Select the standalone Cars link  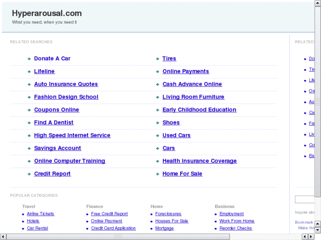[169, 148]
